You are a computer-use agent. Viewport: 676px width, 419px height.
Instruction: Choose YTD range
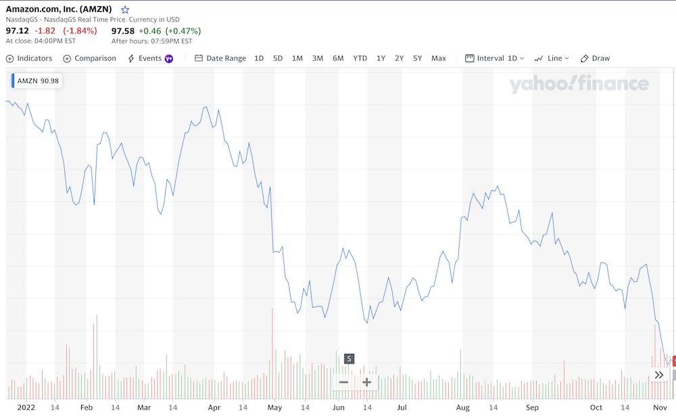pos(360,58)
